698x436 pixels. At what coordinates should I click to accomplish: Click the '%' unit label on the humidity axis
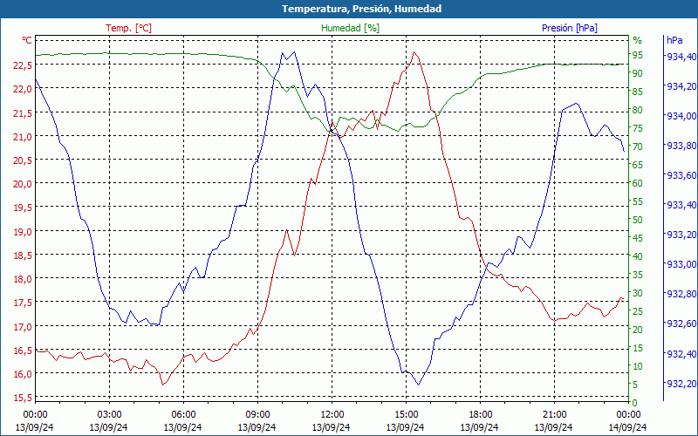click(x=638, y=40)
